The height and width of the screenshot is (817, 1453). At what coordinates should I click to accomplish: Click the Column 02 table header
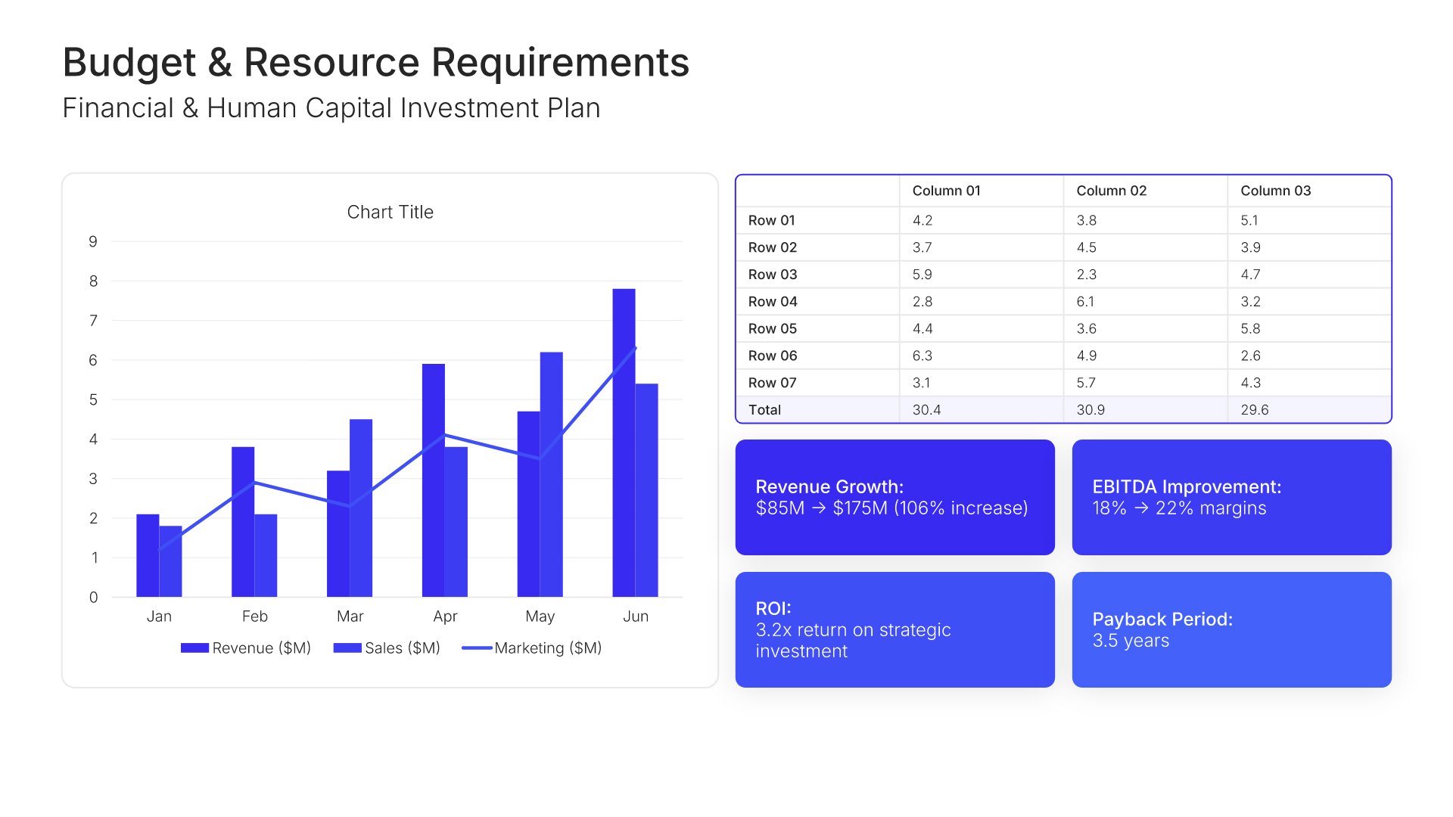coord(1111,191)
